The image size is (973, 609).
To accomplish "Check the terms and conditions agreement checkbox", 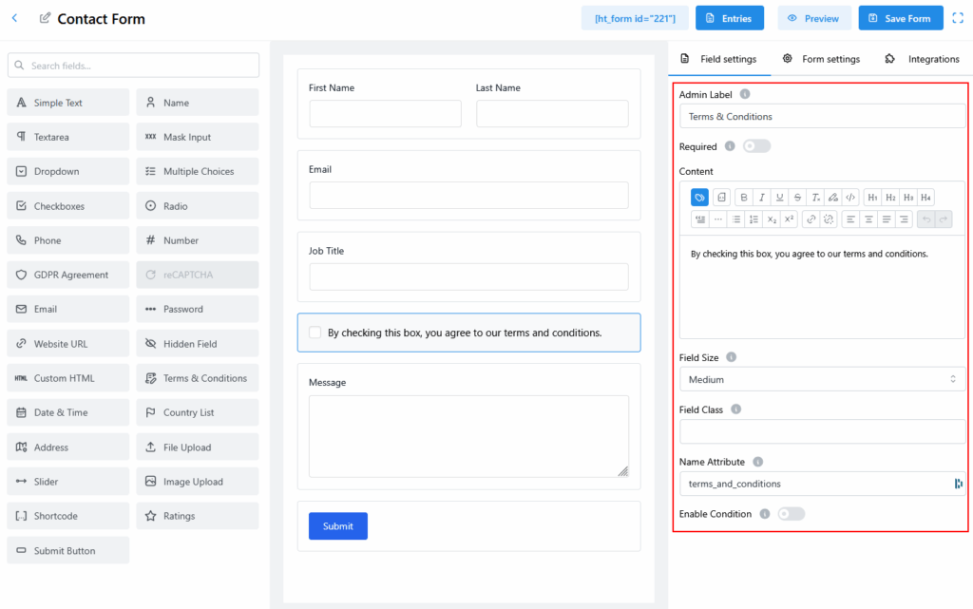I will (x=315, y=333).
